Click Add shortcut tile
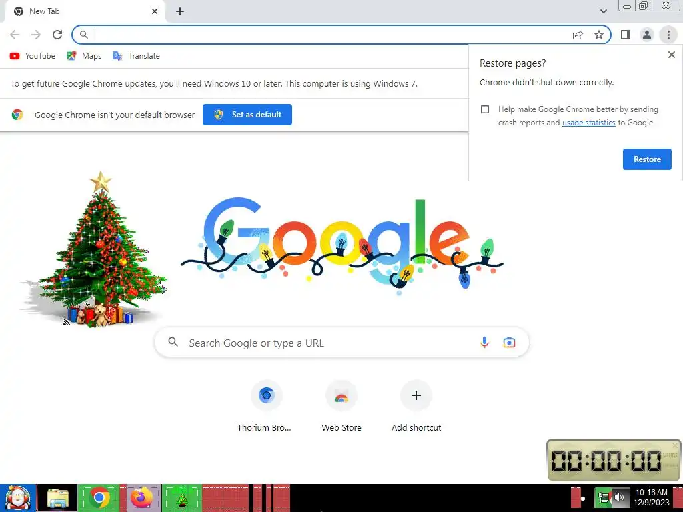Screen dimensions: 683x512 point(416,406)
